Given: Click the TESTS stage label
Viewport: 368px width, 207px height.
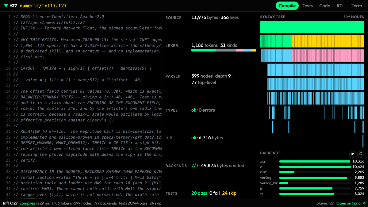Looking at the screenshot, I should coord(171,194).
